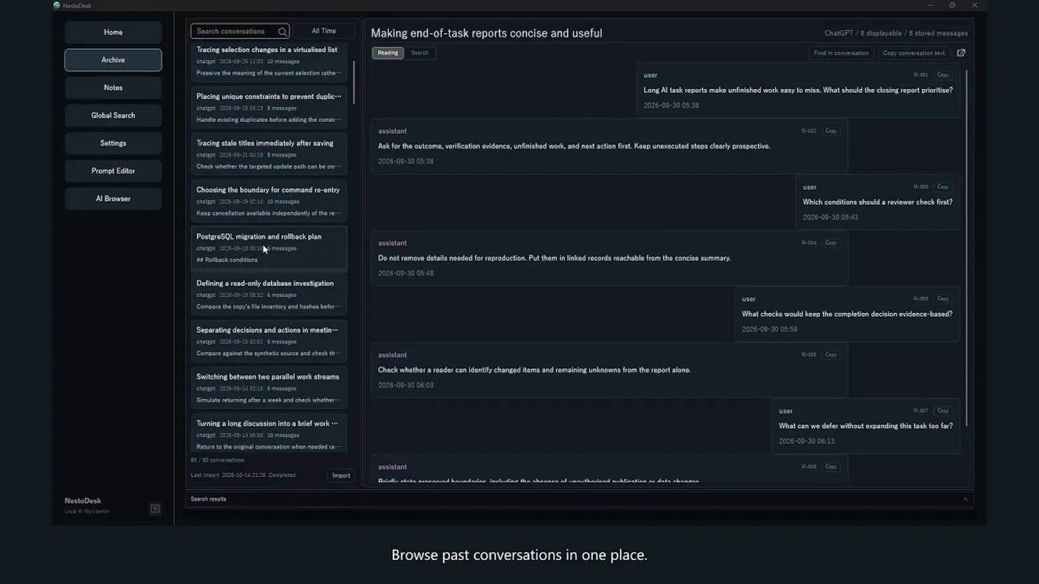
Task: Open the Settings page
Action: point(113,143)
